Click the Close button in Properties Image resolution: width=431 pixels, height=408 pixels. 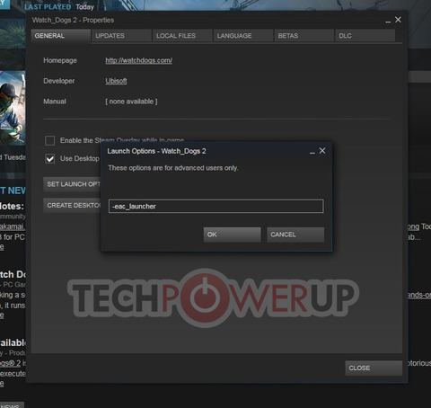point(374,368)
